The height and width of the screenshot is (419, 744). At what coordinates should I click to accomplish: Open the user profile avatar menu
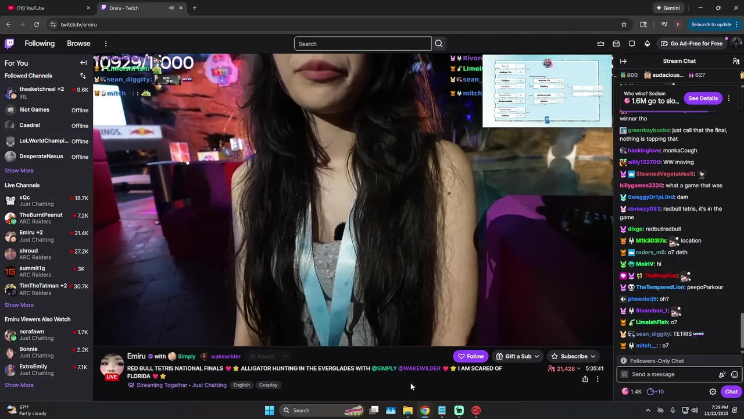(736, 44)
